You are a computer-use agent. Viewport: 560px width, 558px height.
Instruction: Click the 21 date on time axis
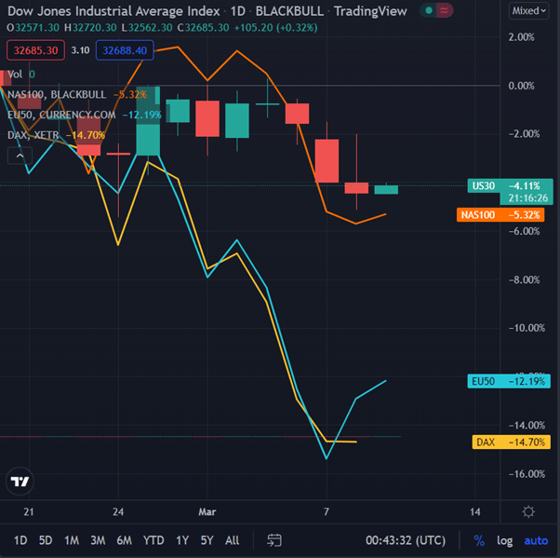click(29, 511)
